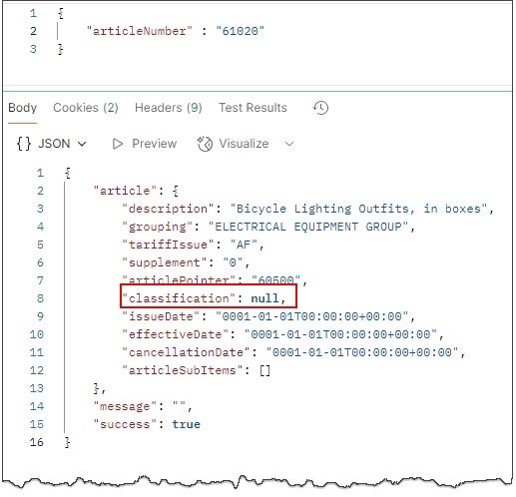Expand the chevron beside Visualize
516x497 pixels.
(289, 144)
